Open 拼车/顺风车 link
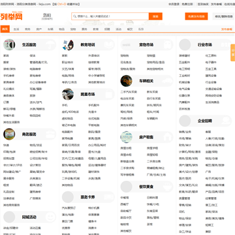This screenshot has width=235, height=235. coord(154,105)
